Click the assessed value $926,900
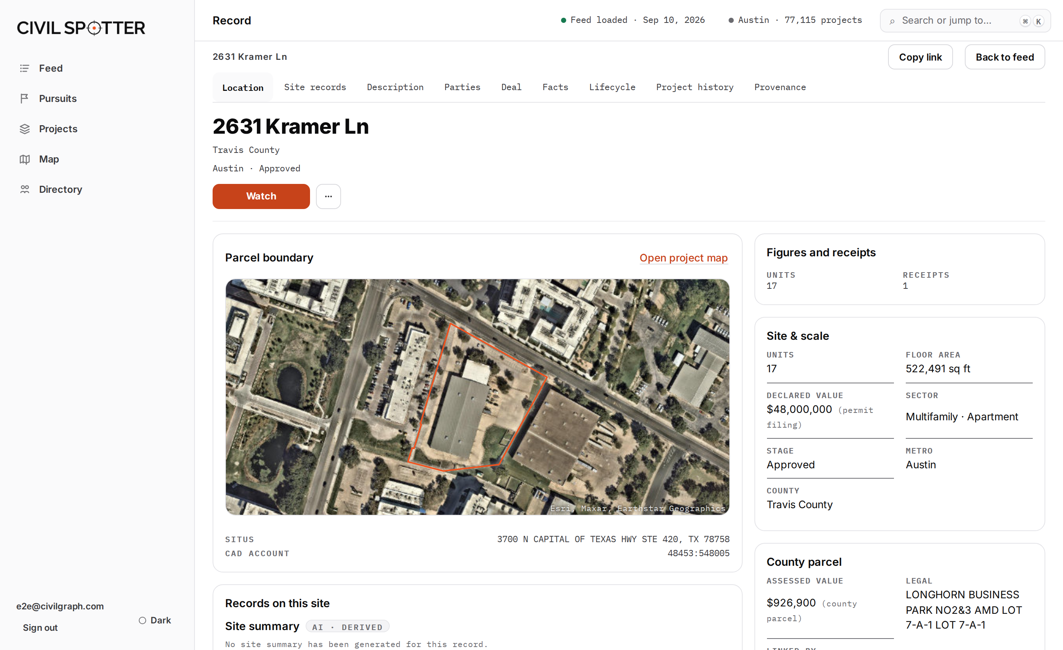 791,602
